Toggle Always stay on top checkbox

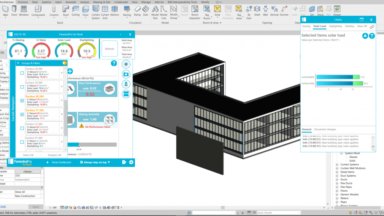coord(81,162)
